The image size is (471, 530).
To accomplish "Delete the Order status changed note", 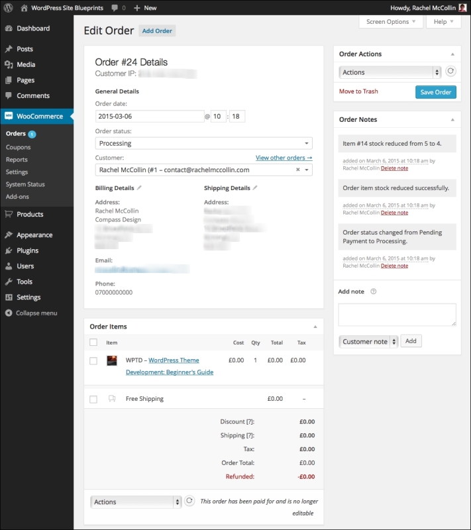I will (x=394, y=266).
